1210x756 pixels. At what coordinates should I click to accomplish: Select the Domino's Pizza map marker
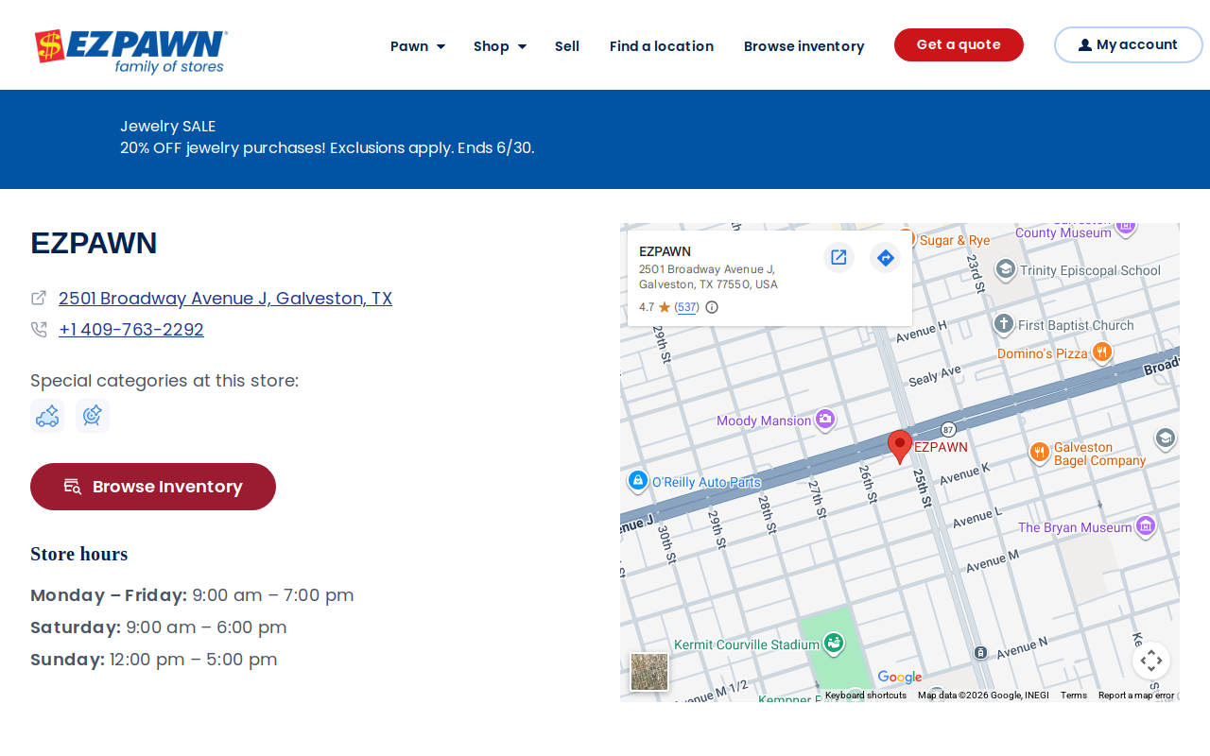coord(1101,352)
